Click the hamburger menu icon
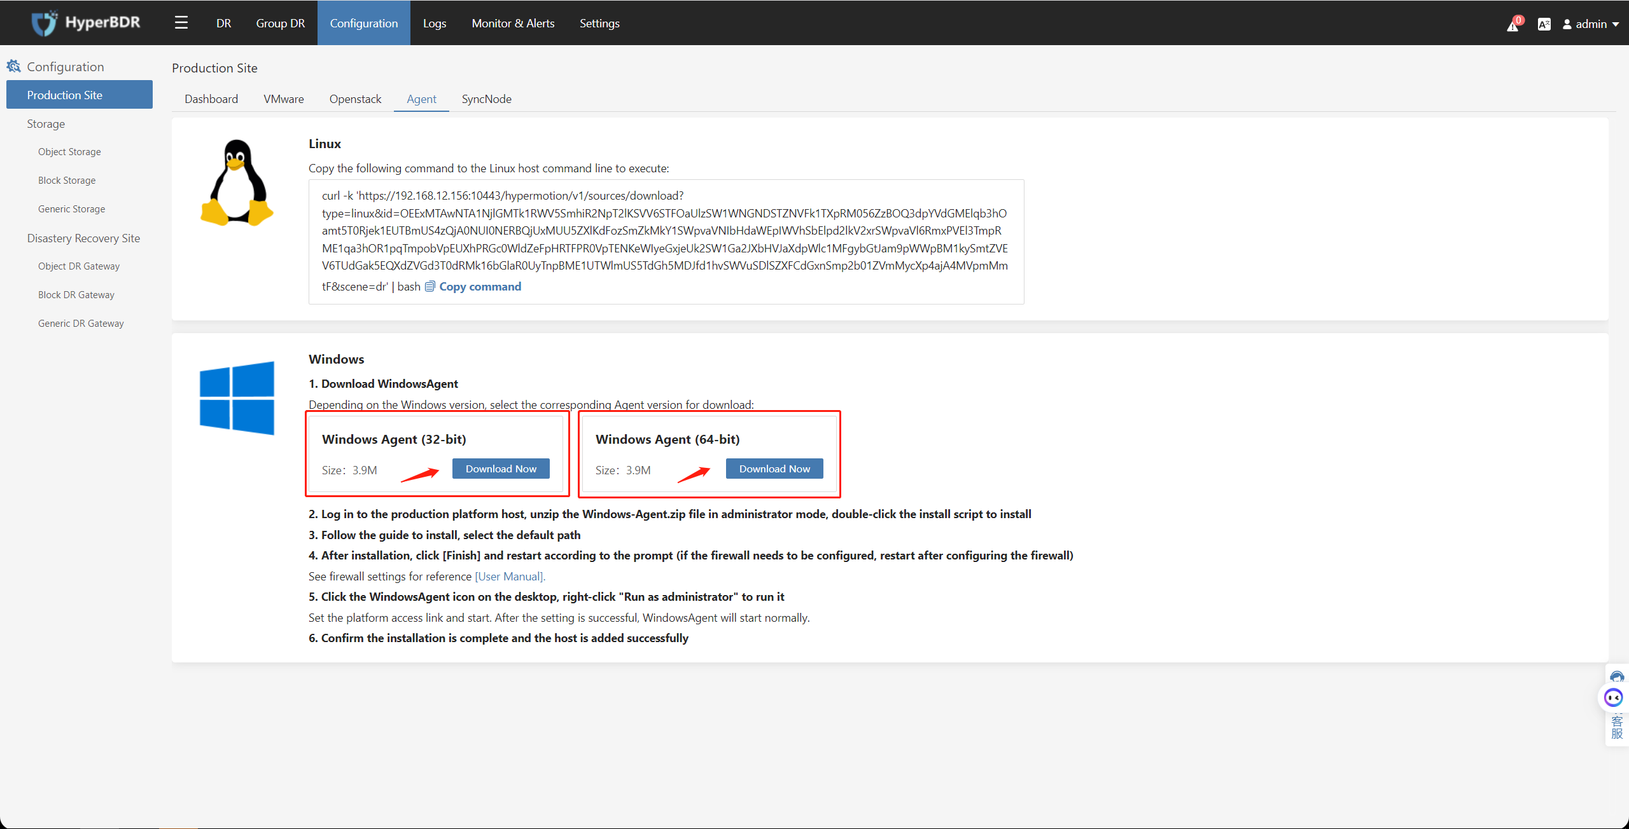This screenshot has width=1629, height=829. click(181, 22)
